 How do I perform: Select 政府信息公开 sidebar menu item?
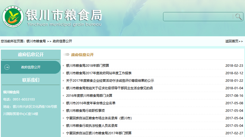[x=31, y=67]
